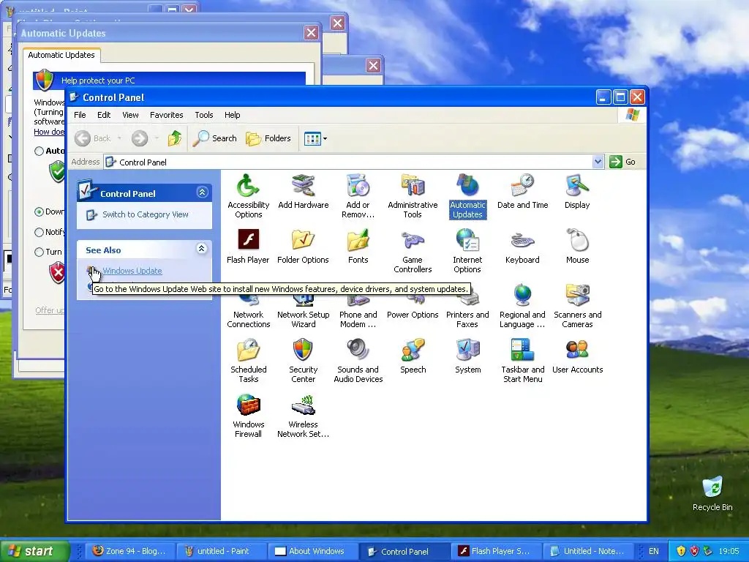
Task: Open Taskbar and Start Menu icon
Action: [x=522, y=351]
